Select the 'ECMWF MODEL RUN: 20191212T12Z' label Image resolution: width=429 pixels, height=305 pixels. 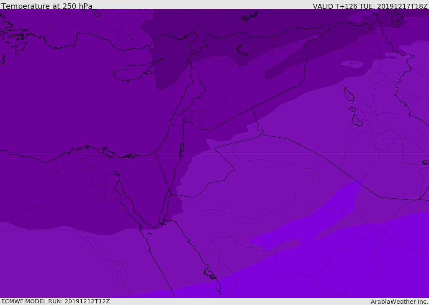[x=56, y=301]
